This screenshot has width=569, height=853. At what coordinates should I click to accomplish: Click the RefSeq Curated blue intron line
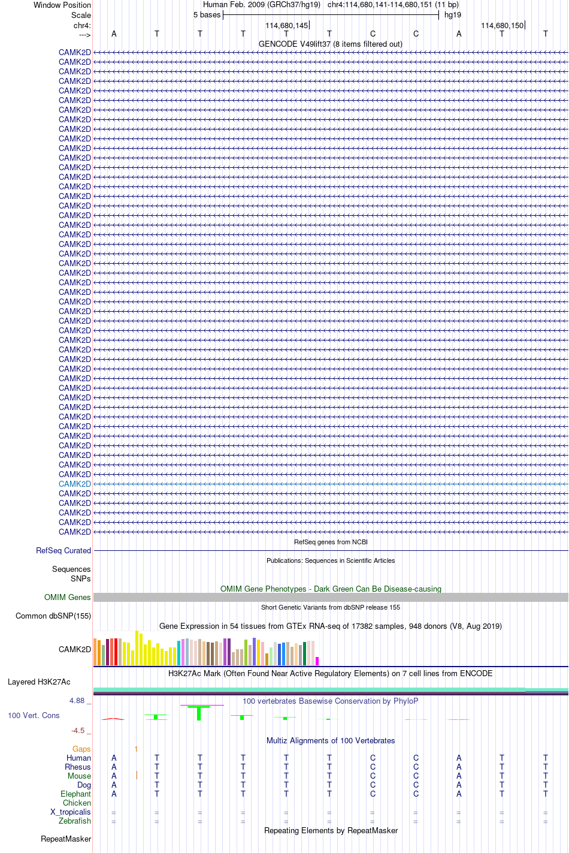[331, 550]
